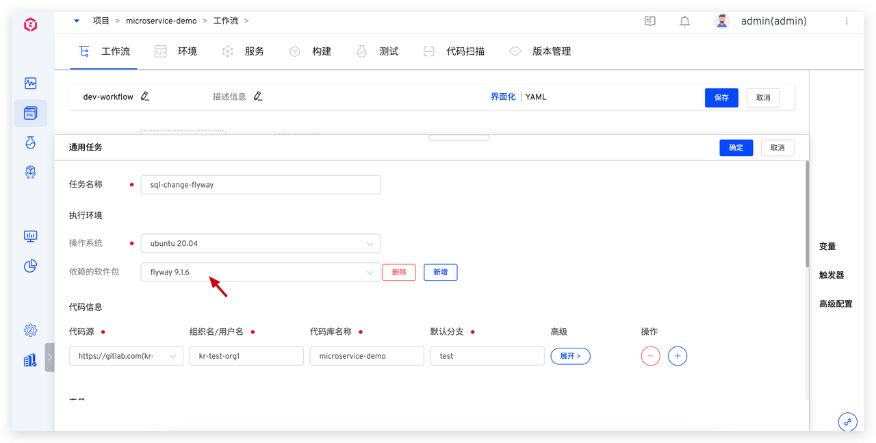The height and width of the screenshot is (443, 876).
Task: Open the PM project sidebar icon
Action: tap(30, 113)
